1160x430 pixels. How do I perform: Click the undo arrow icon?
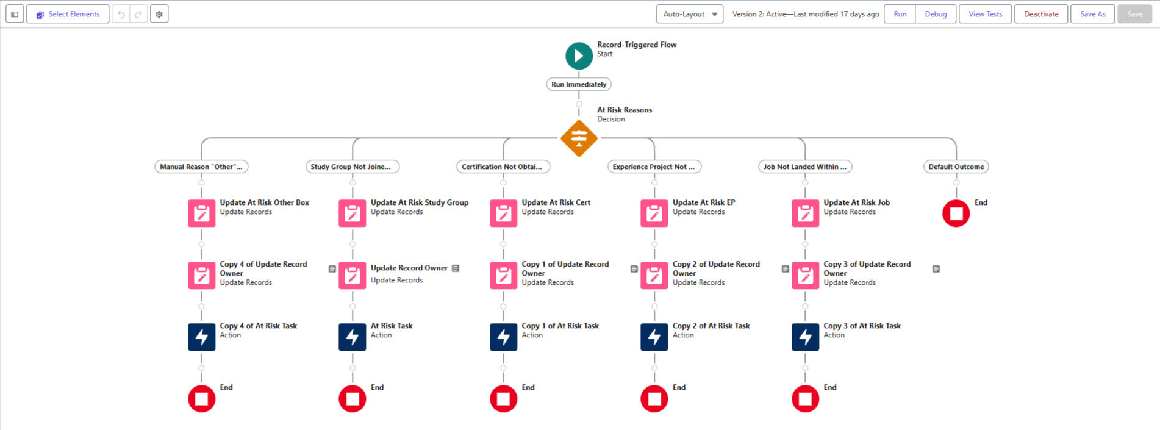click(121, 14)
